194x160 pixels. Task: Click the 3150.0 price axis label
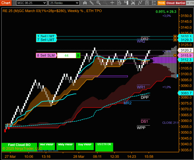[186, 16]
